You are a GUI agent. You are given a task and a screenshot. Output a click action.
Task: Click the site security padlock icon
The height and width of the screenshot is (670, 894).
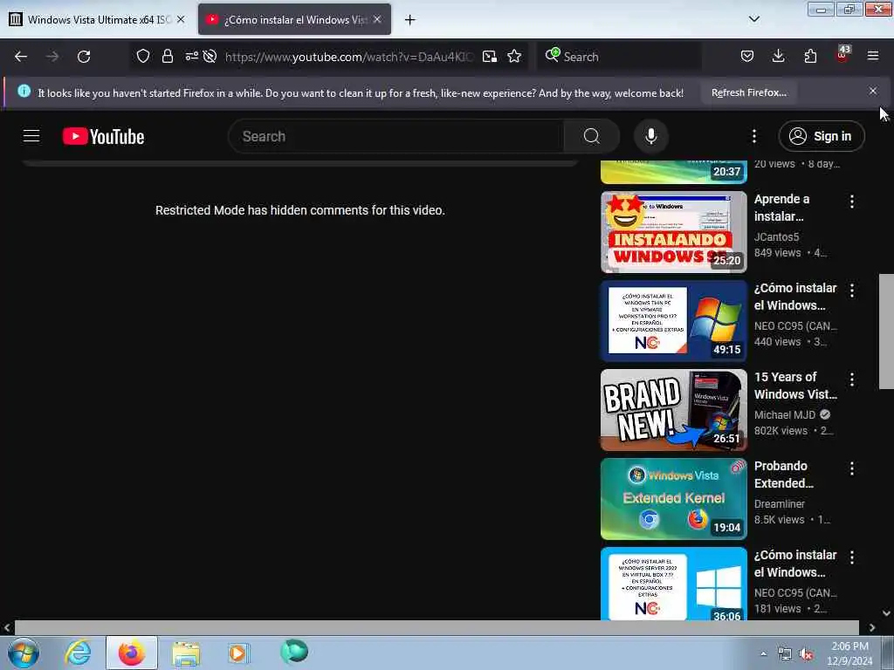(167, 57)
